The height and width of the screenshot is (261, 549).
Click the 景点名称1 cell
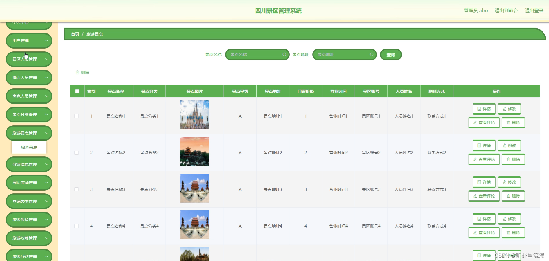click(x=116, y=116)
